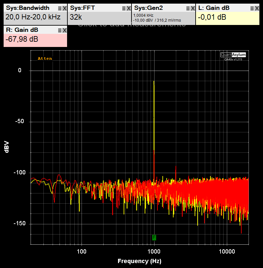Click the Frequency (Hz) axis label
Viewport: 263px width, 268px height.
pos(139,261)
